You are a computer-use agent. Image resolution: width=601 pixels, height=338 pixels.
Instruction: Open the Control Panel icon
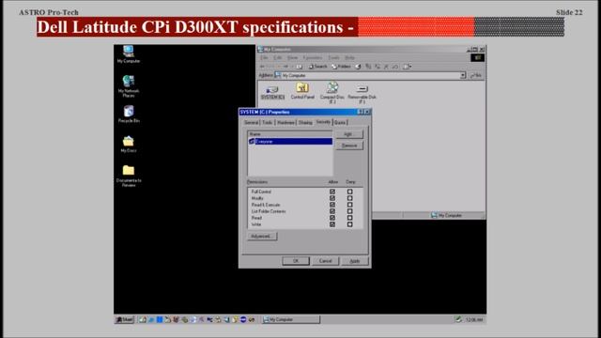tap(302, 90)
